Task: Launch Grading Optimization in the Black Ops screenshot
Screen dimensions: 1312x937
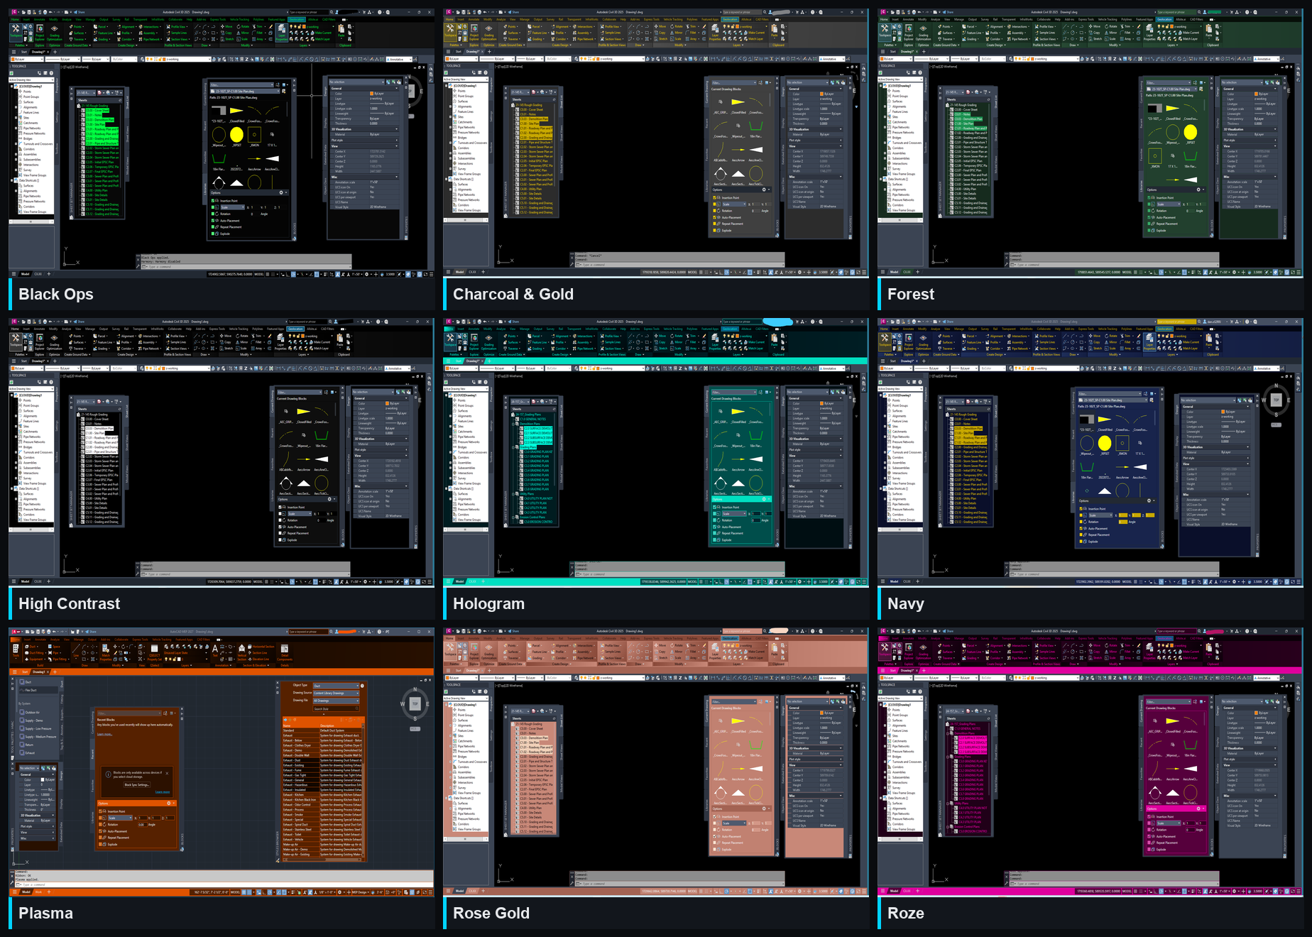Action: [x=55, y=31]
